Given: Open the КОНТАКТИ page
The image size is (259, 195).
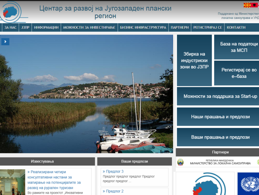Looking at the screenshot, I should coord(236,27).
